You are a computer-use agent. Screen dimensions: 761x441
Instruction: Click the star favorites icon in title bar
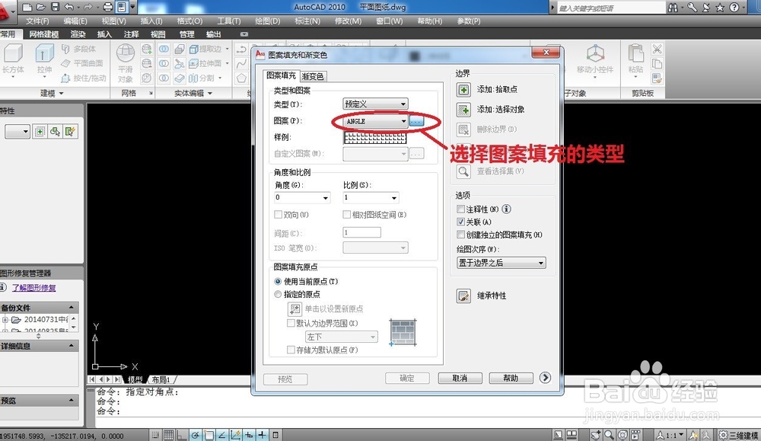coord(720,8)
